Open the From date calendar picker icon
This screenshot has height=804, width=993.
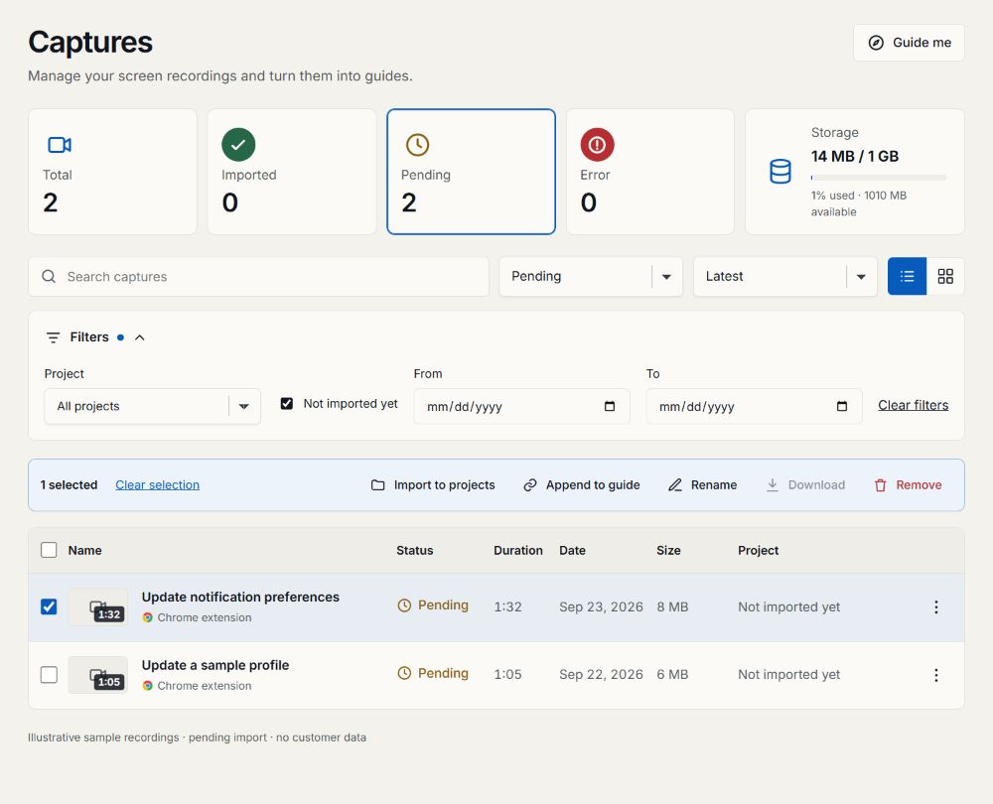pyautogui.click(x=610, y=406)
